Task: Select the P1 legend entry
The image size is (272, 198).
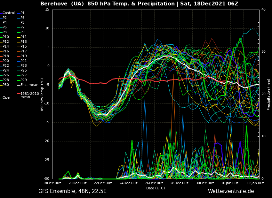Action: click(x=22, y=13)
